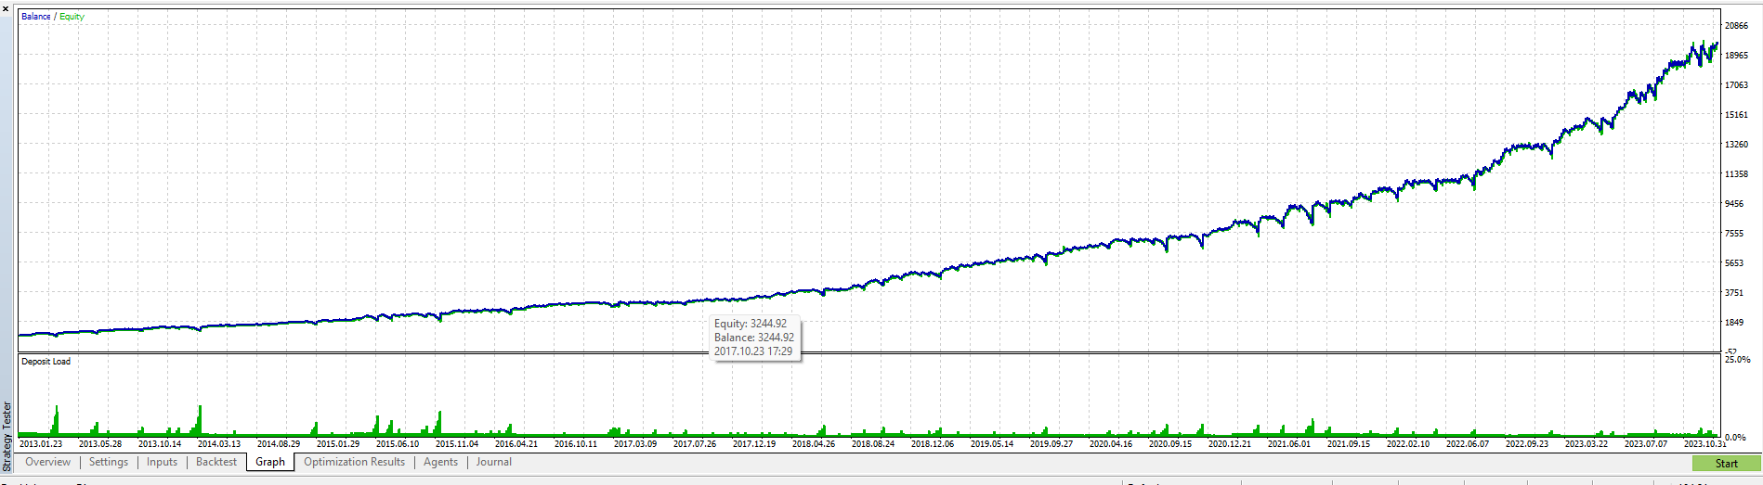Image resolution: width=1763 pixels, height=485 pixels.
Task: Select the Inputs tab
Action: pyautogui.click(x=162, y=462)
